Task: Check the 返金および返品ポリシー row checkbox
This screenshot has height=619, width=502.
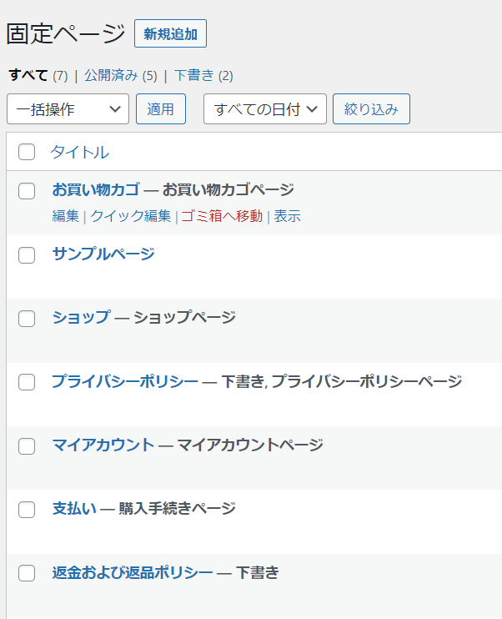Action: click(27, 573)
